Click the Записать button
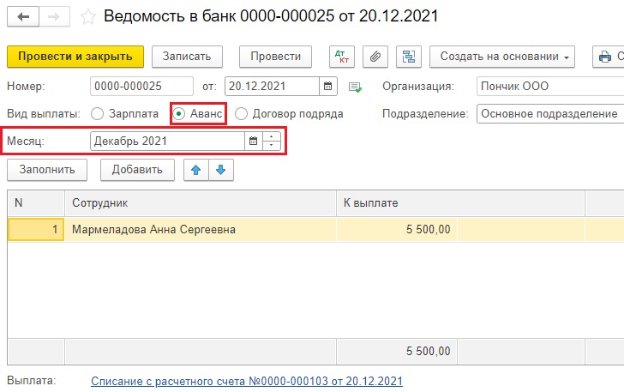The image size is (624, 392). 187,57
